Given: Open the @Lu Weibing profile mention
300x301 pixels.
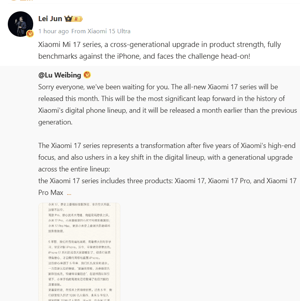Looking at the screenshot, I should (60, 75).
